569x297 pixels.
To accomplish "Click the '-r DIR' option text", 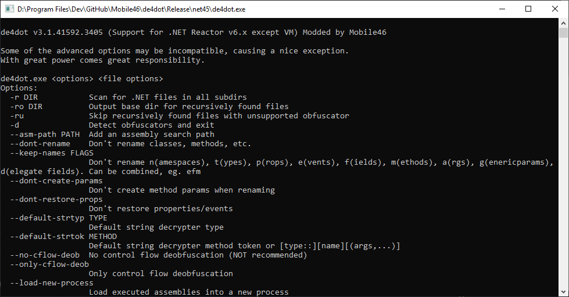I will click(x=24, y=97).
